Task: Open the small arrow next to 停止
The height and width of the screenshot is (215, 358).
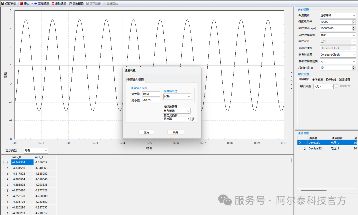Action: (32, 3)
